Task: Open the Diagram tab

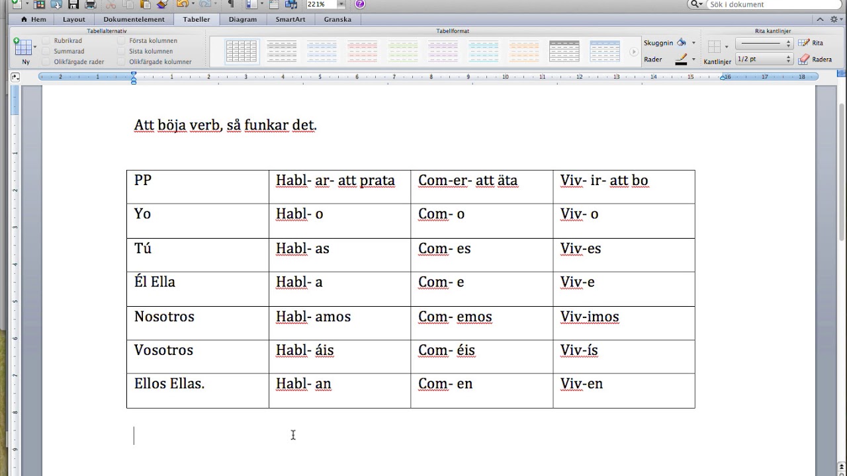Action: 243,19
